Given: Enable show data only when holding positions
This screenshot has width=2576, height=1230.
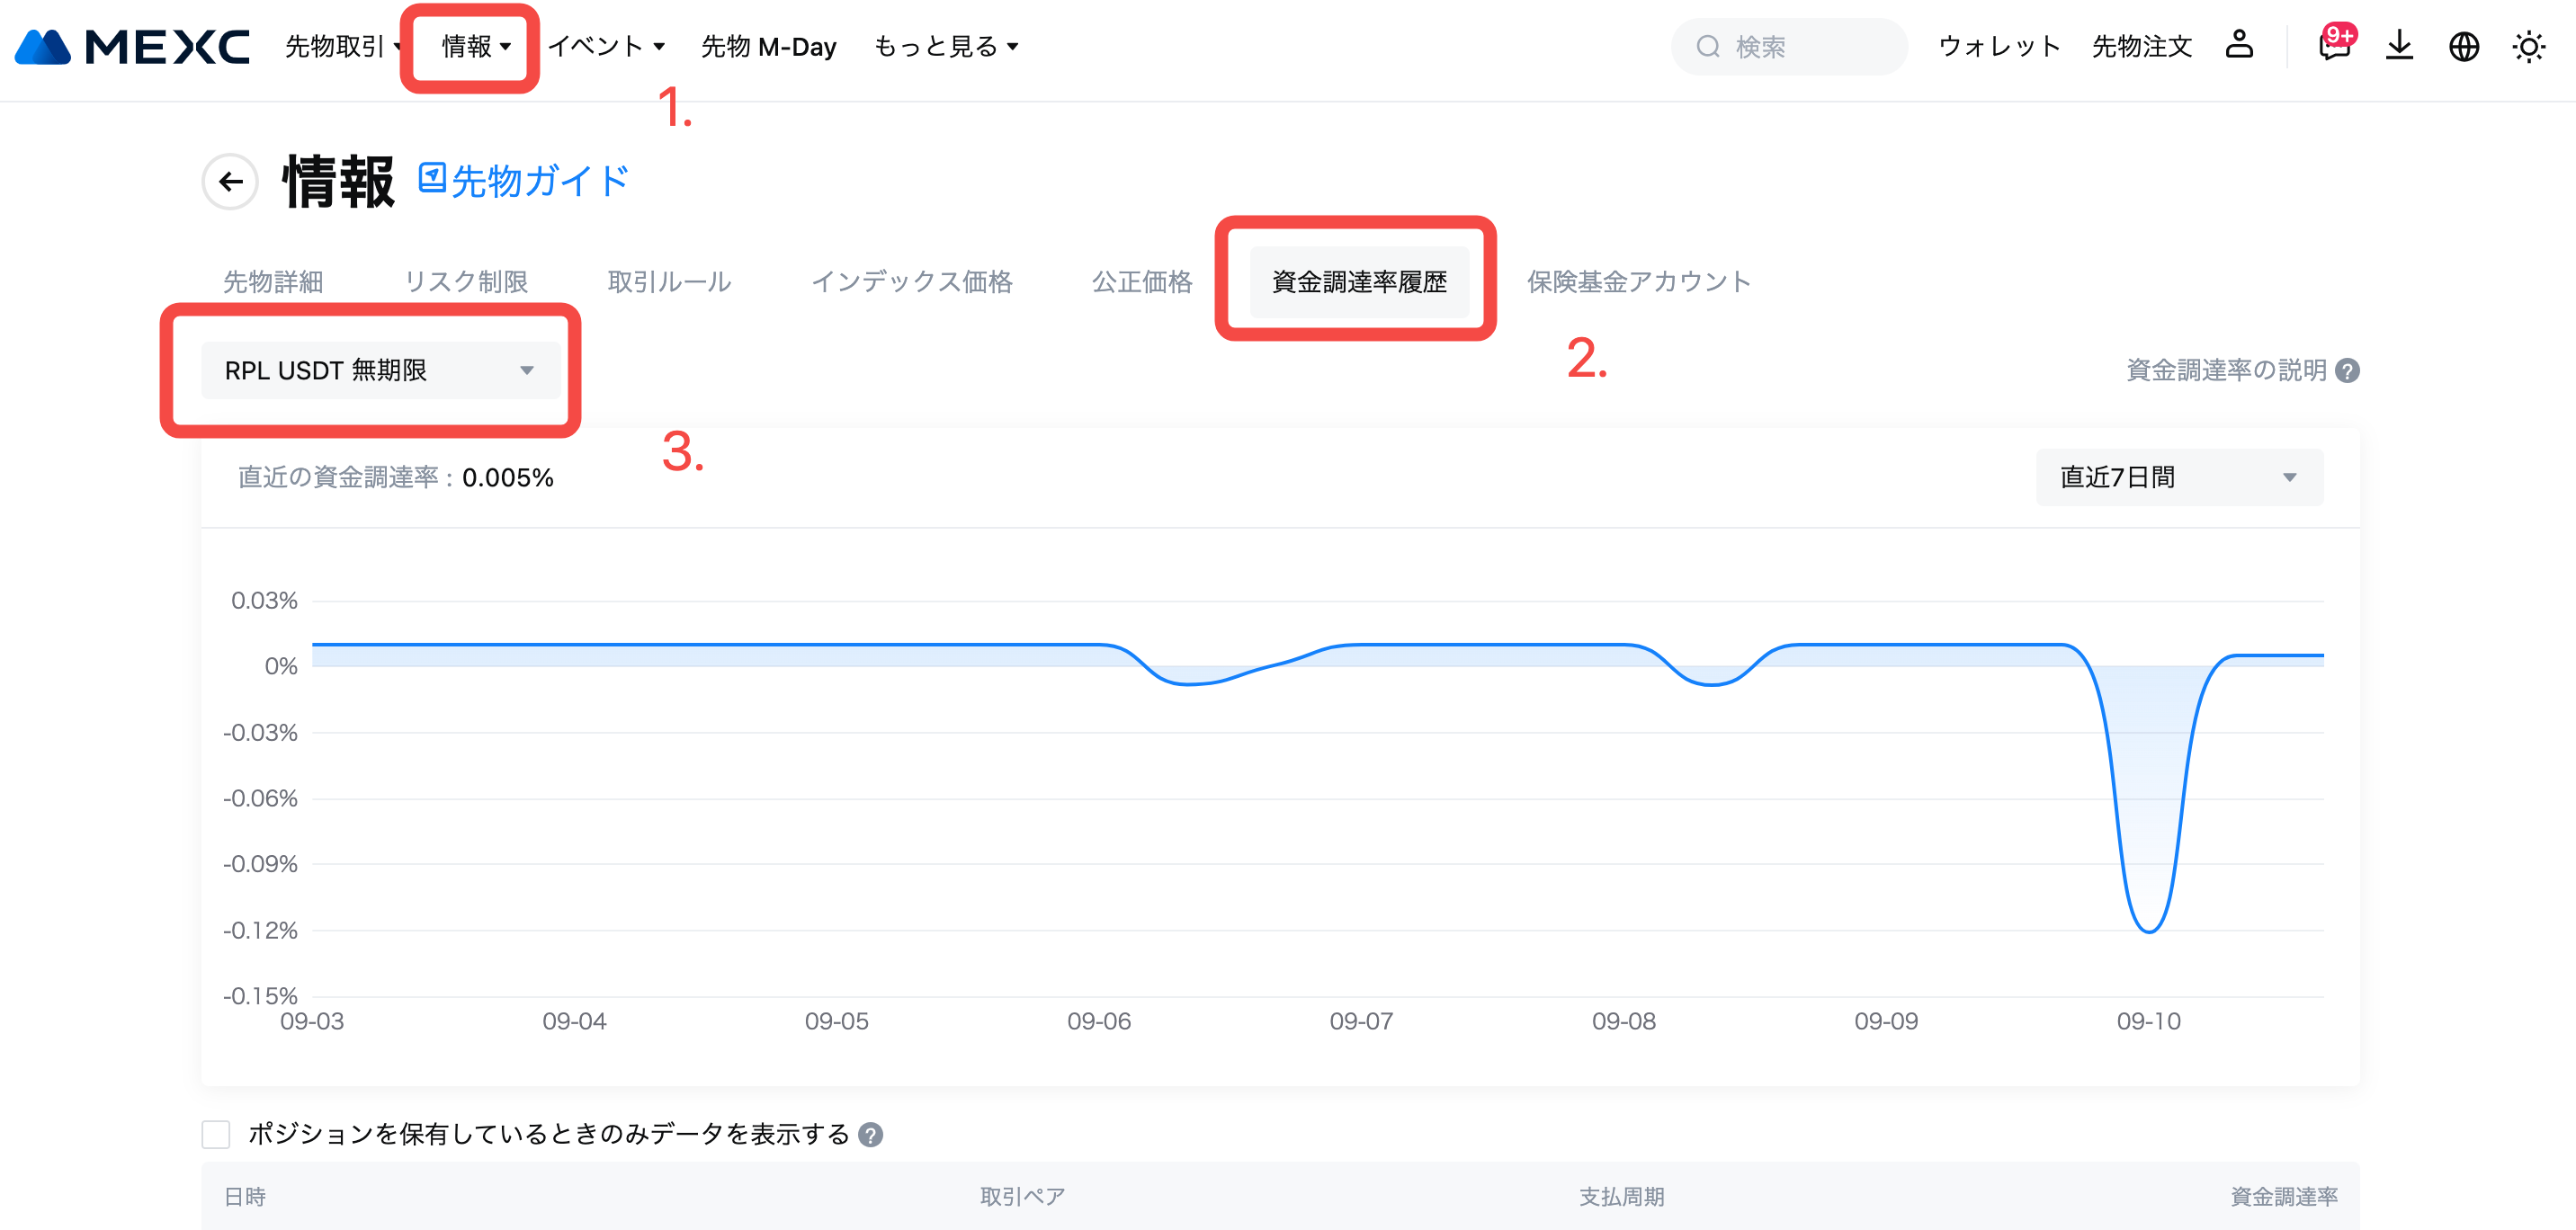Looking at the screenshot, I should [216, 1134].
